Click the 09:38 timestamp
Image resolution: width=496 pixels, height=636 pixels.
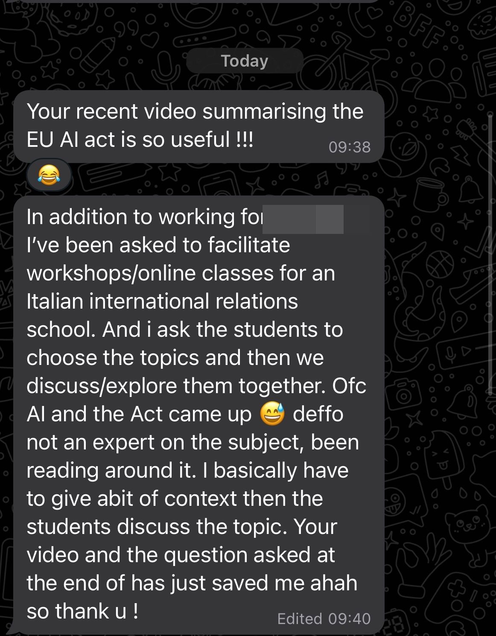pos(350,147)
